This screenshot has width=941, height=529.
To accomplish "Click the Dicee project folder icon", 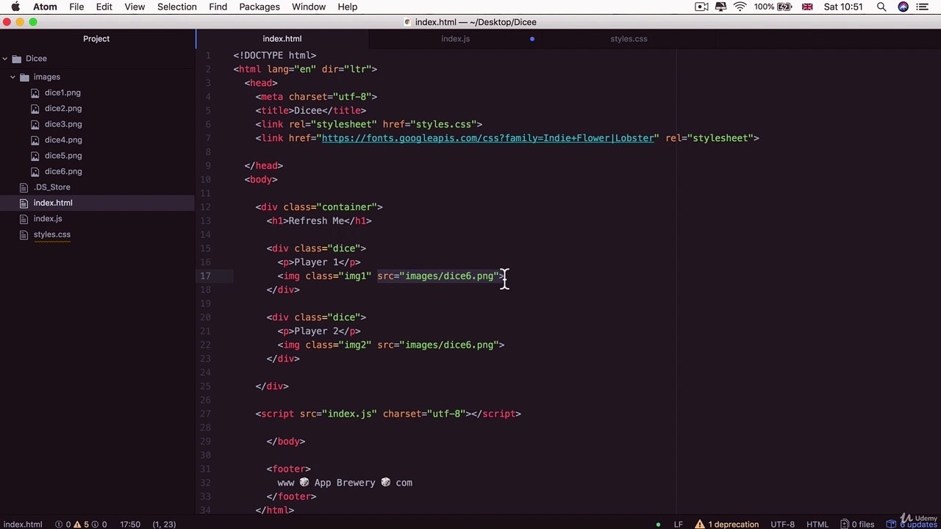I will [16, 59].
